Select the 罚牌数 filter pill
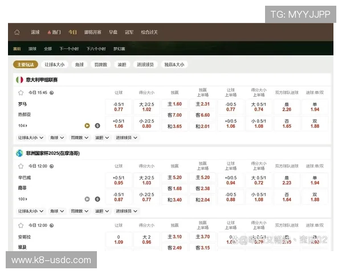Screen dimensions: 342x274 coord(100,65)
